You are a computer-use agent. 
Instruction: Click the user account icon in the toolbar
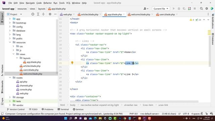click(x=146, y=9)
